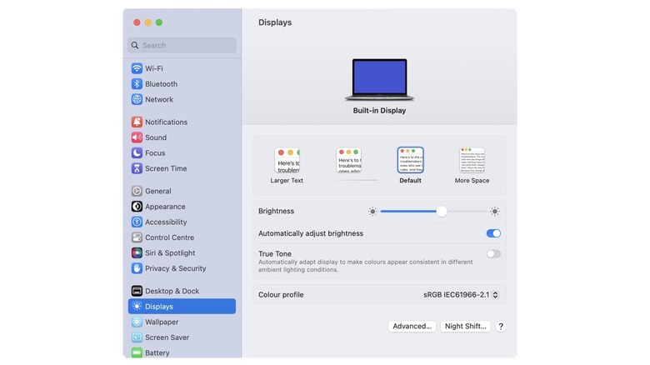This screenshot has width=650, height=365.
Task: Select the Focus moon icon
Action: (x=137, y=152)
